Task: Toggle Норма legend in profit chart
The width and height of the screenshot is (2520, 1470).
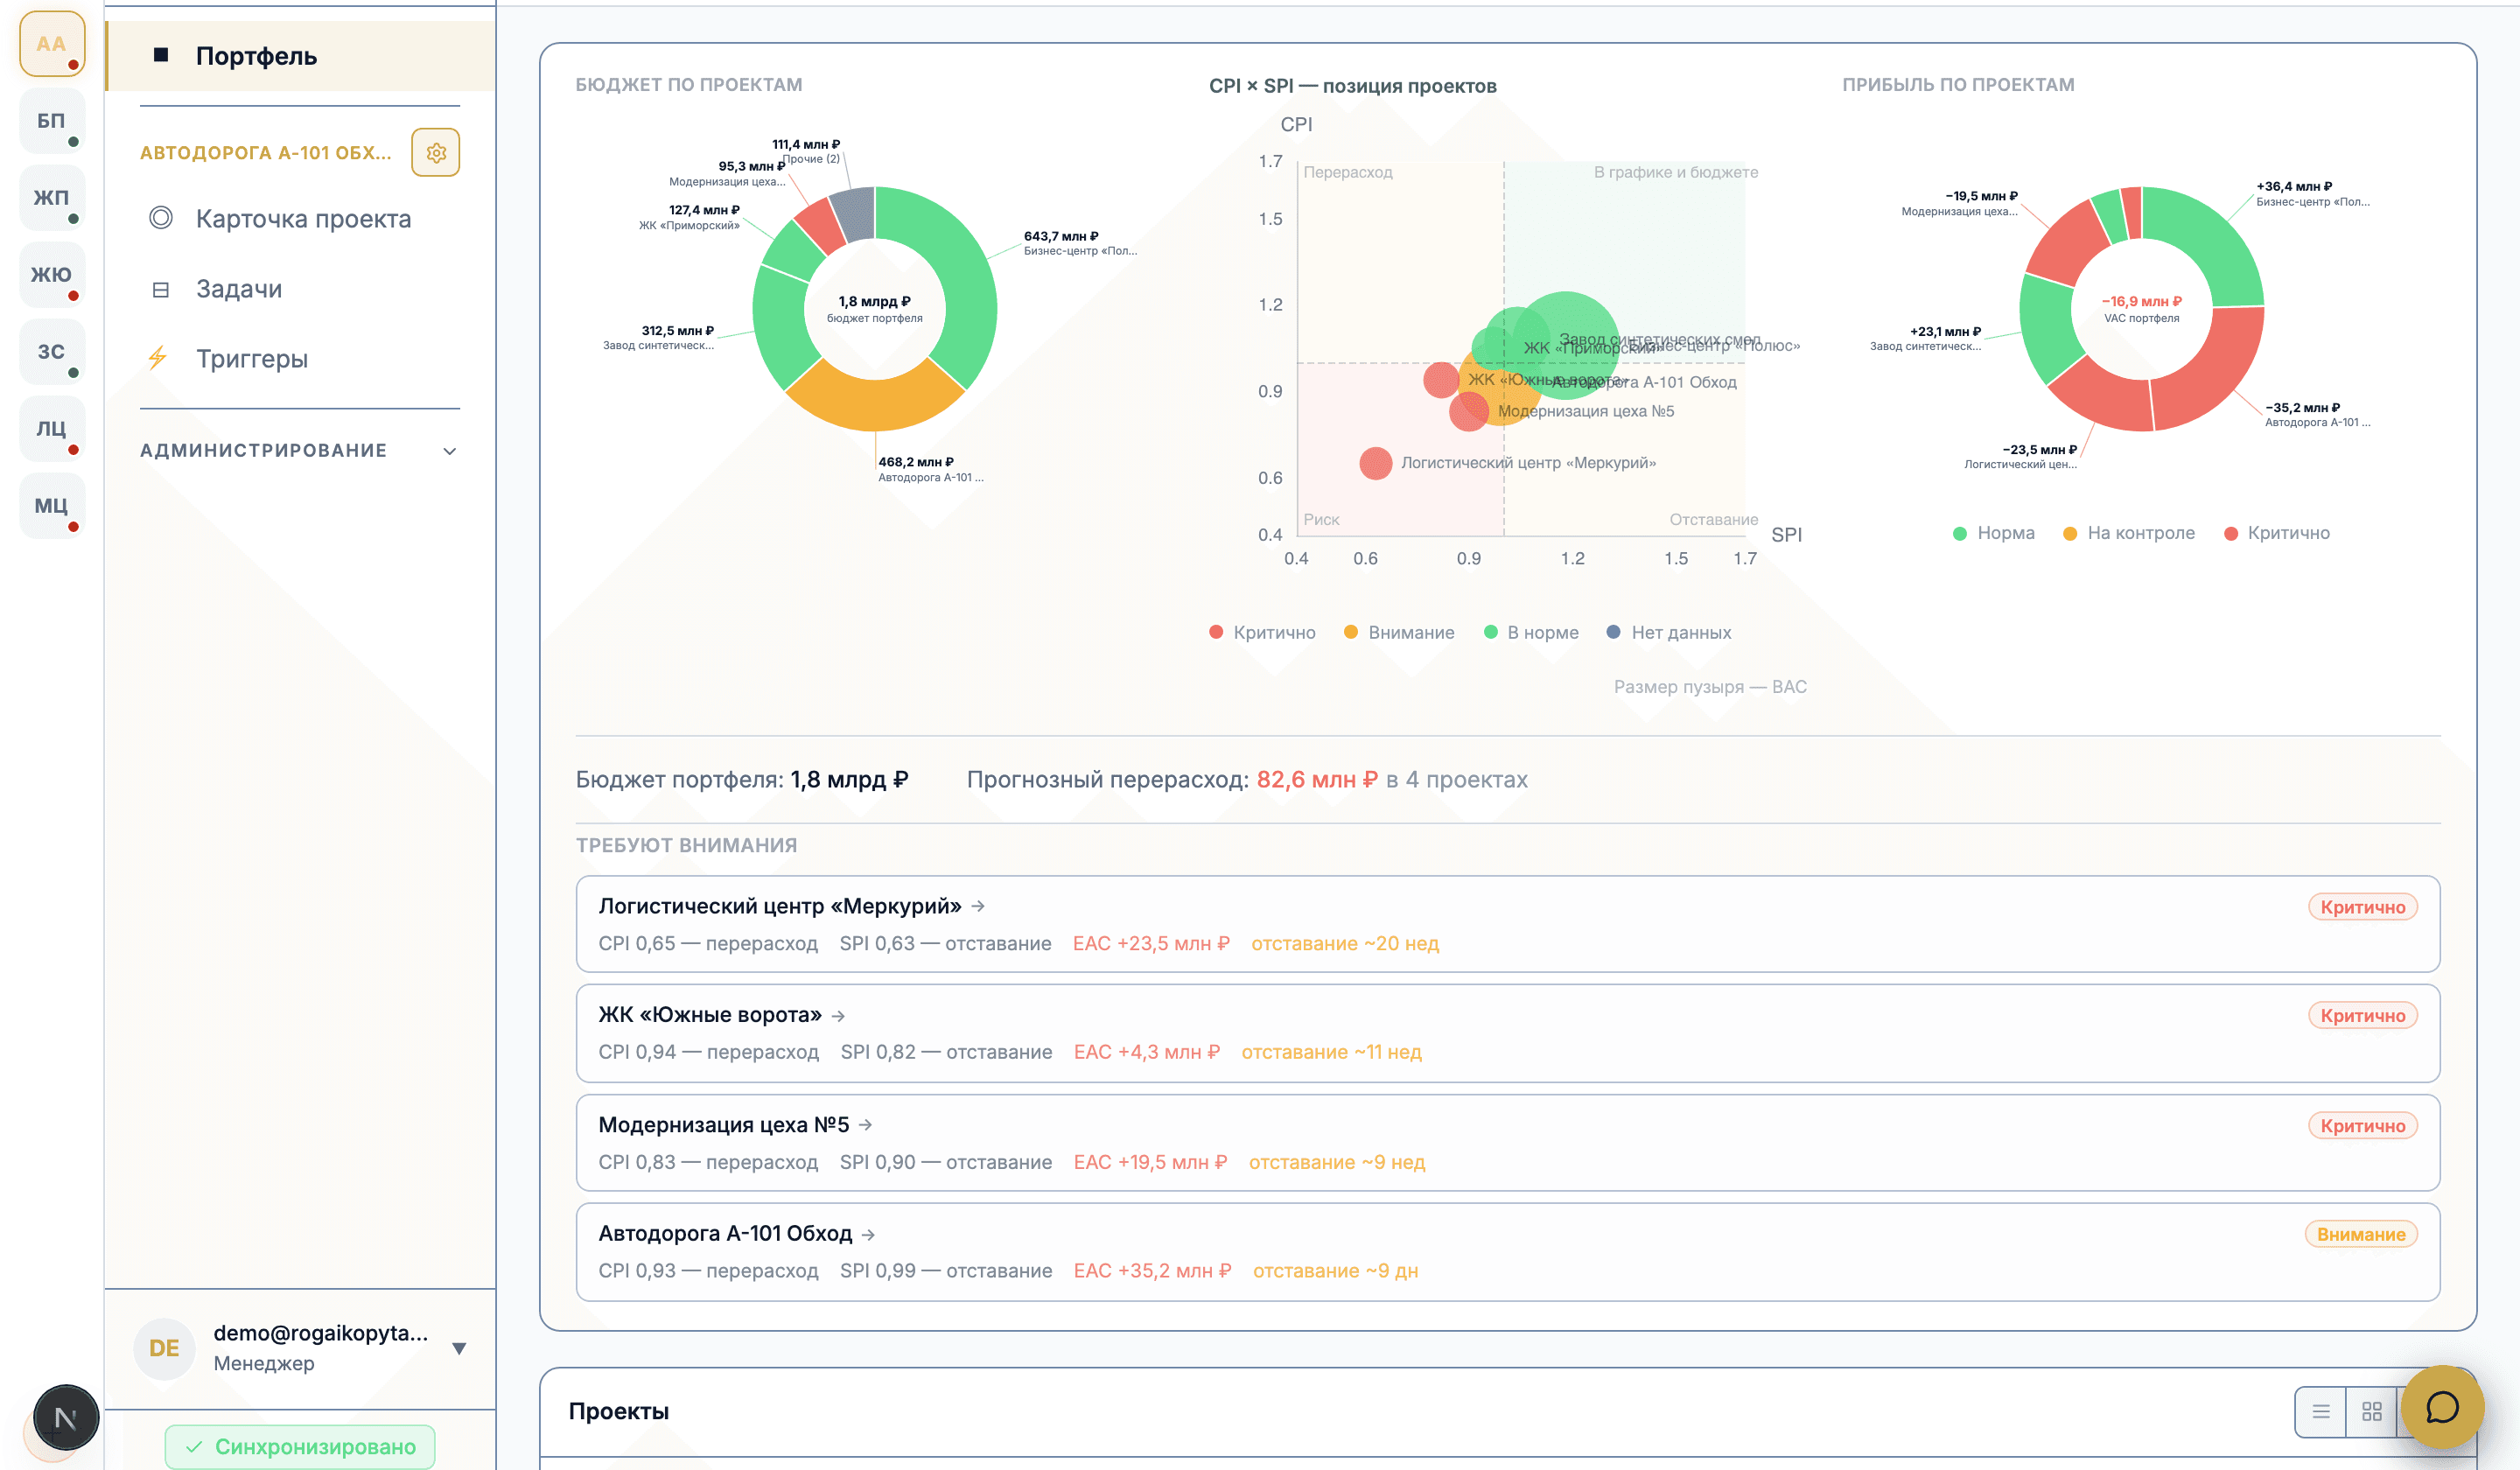Action: coord(1994,533)
